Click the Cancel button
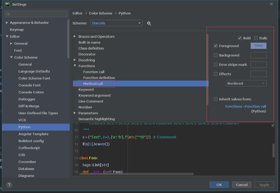Image resolution: width=280 pixels, height=193 pixels. click(x=242, y=185)
